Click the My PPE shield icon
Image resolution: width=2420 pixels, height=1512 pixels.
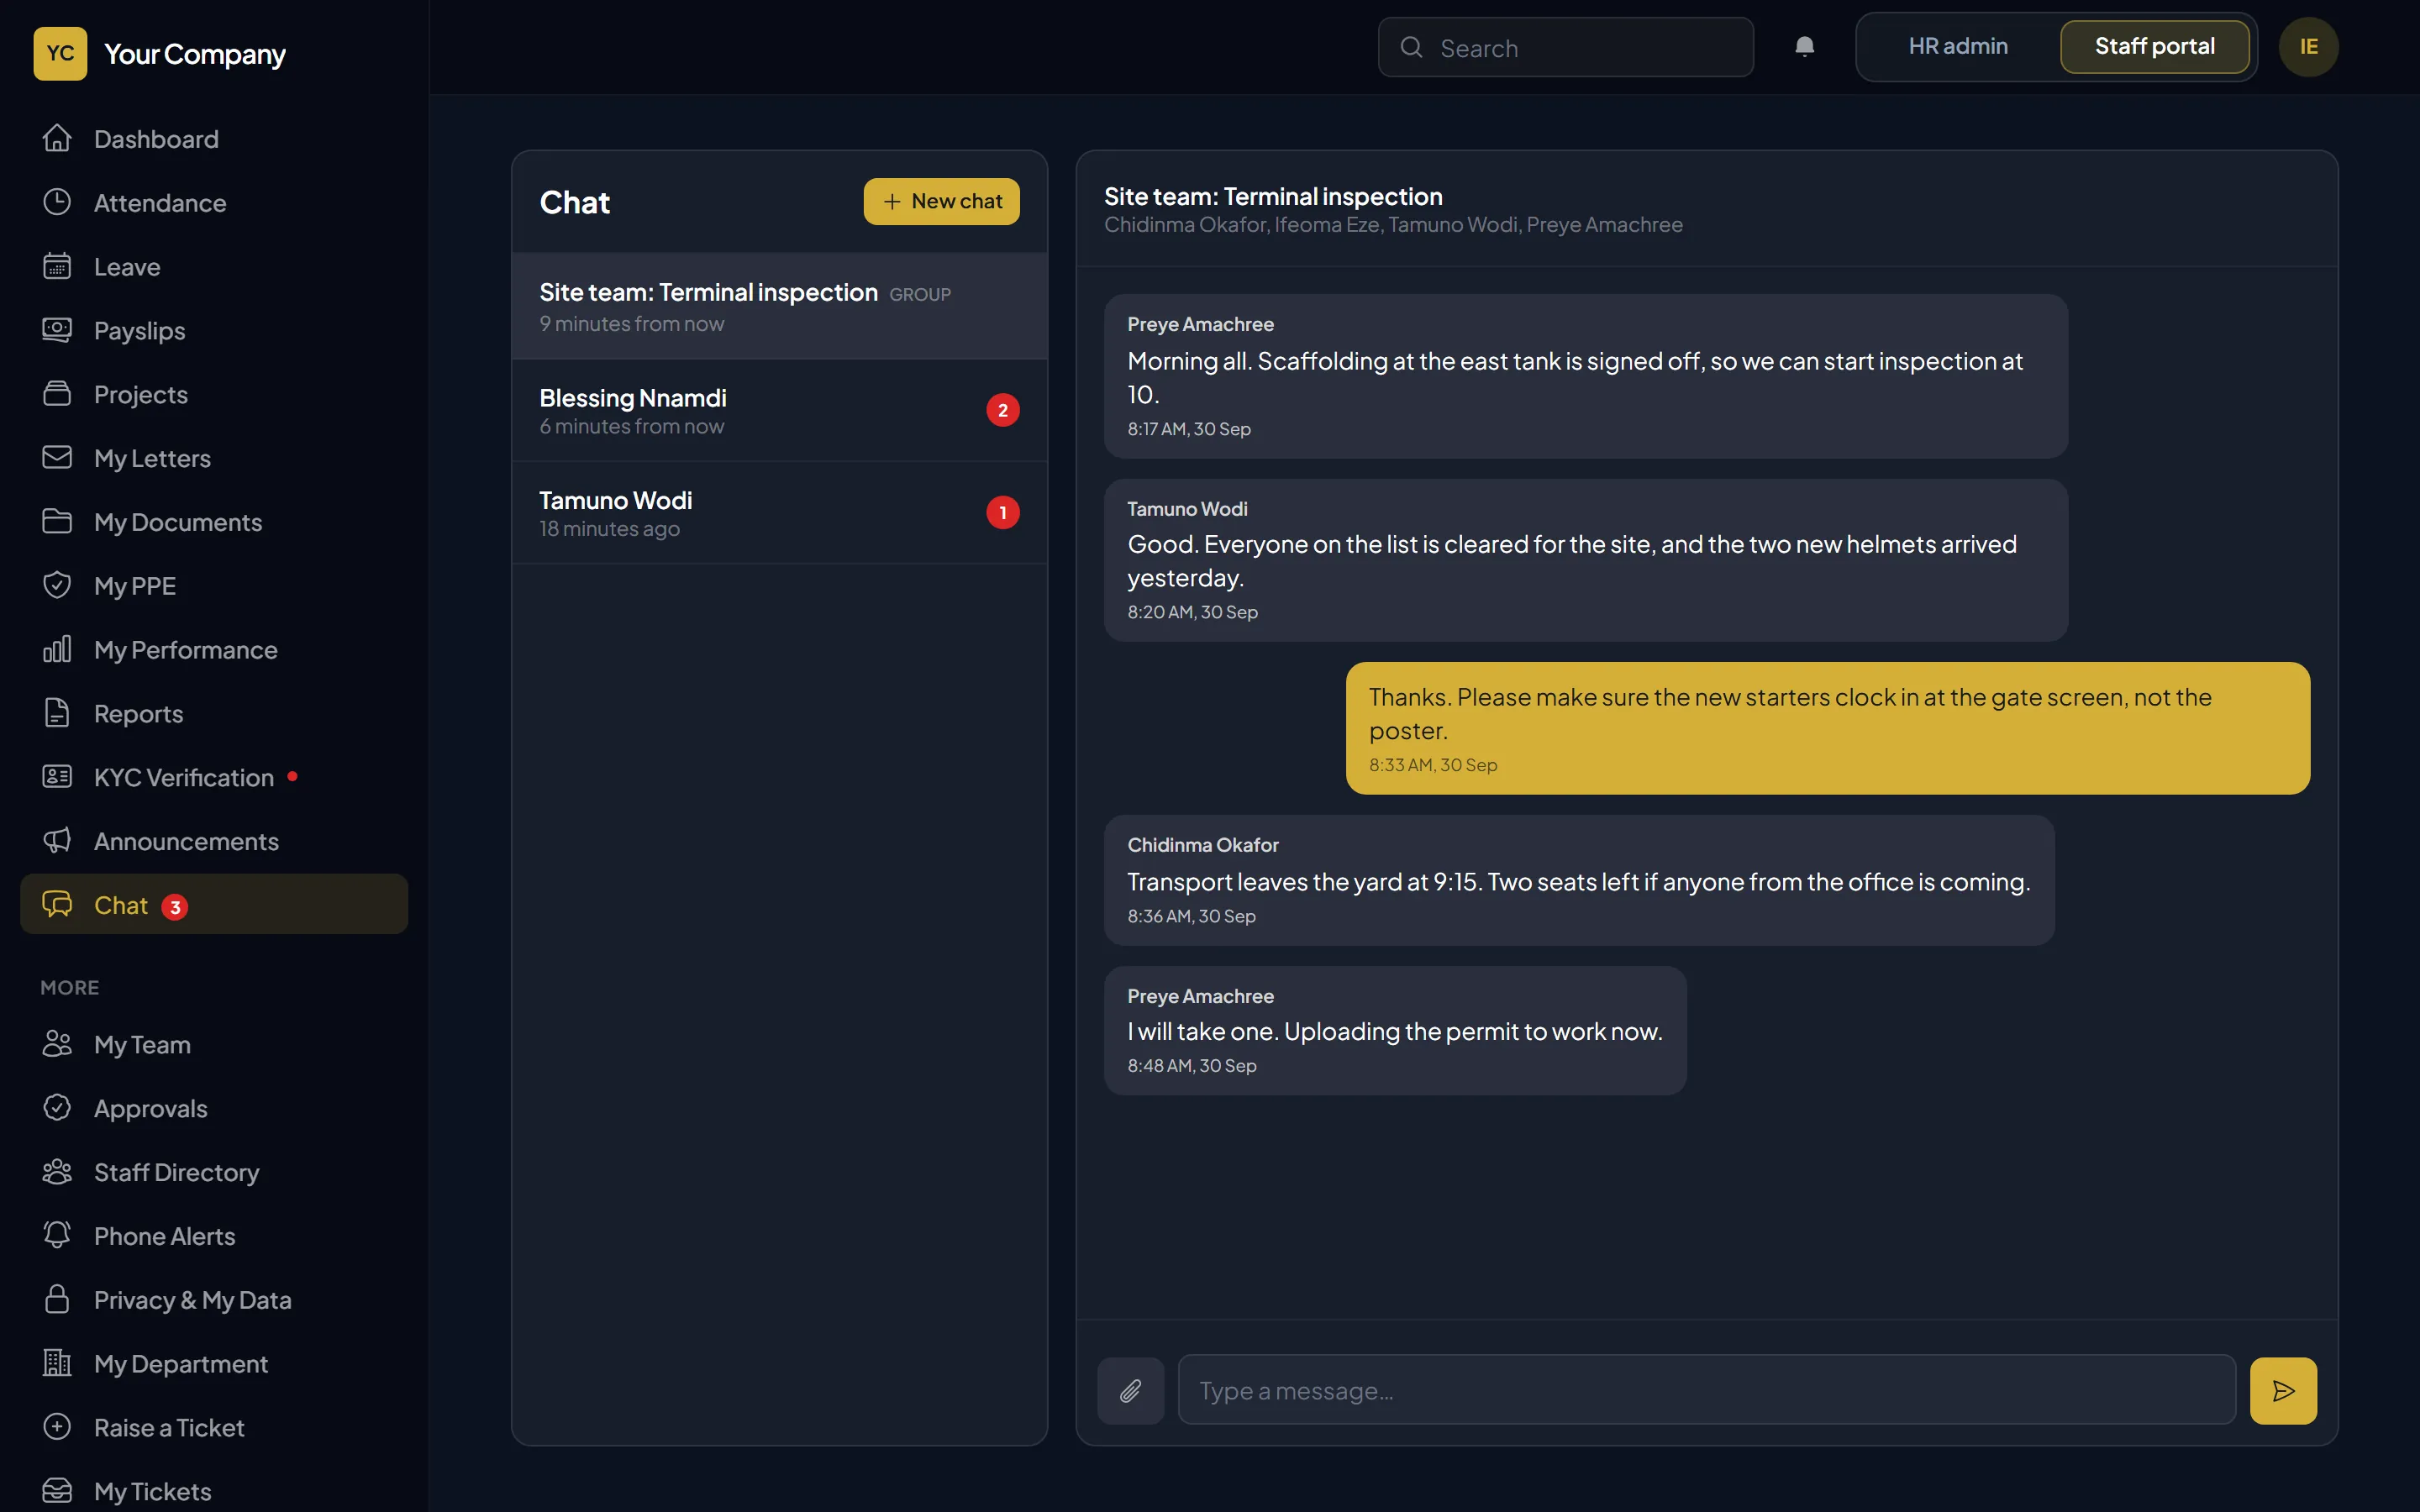57,586
